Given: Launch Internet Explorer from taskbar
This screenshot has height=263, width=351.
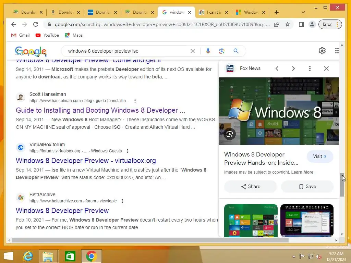Looking at the screenshot, I should tap(28, 256).
